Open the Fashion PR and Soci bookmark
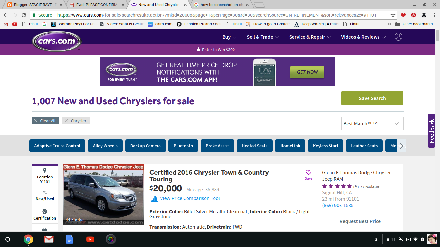This screenshot has width=440, height=247. point(198,24)
